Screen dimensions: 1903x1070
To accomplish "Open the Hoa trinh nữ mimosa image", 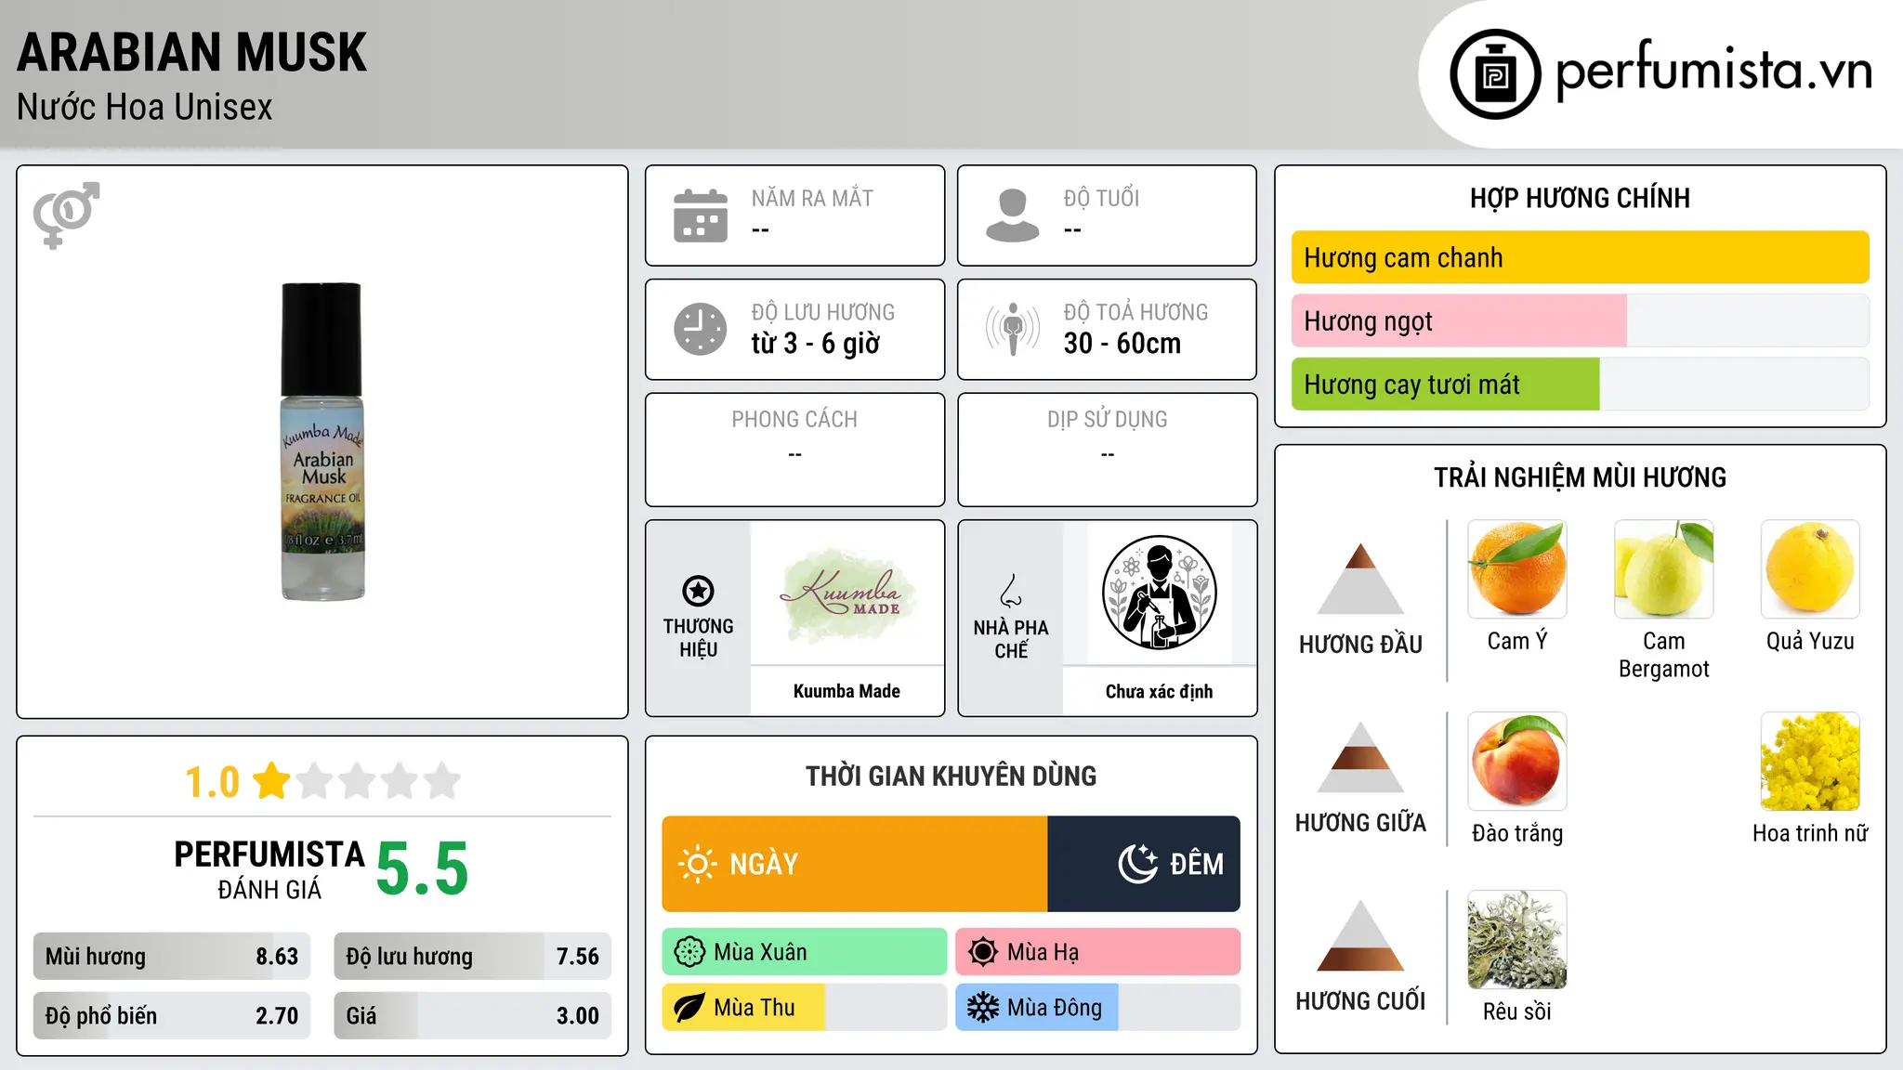I will tap(1810, 762).
